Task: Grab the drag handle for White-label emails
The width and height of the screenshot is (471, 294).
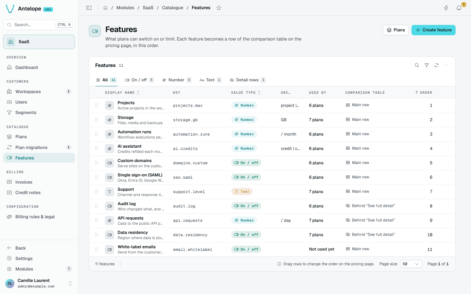Action: 96,249
